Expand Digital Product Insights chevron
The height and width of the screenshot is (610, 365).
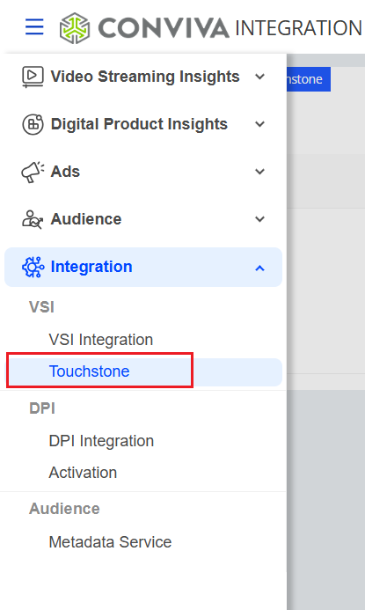259,124
